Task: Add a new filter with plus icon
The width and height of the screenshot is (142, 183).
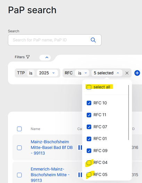Action: pos(137,73)
